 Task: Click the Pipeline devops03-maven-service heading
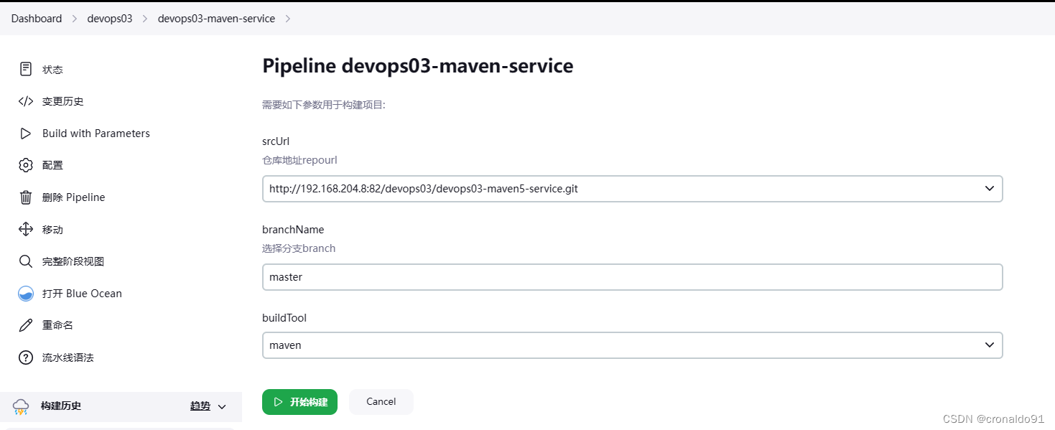pos(418,66)
